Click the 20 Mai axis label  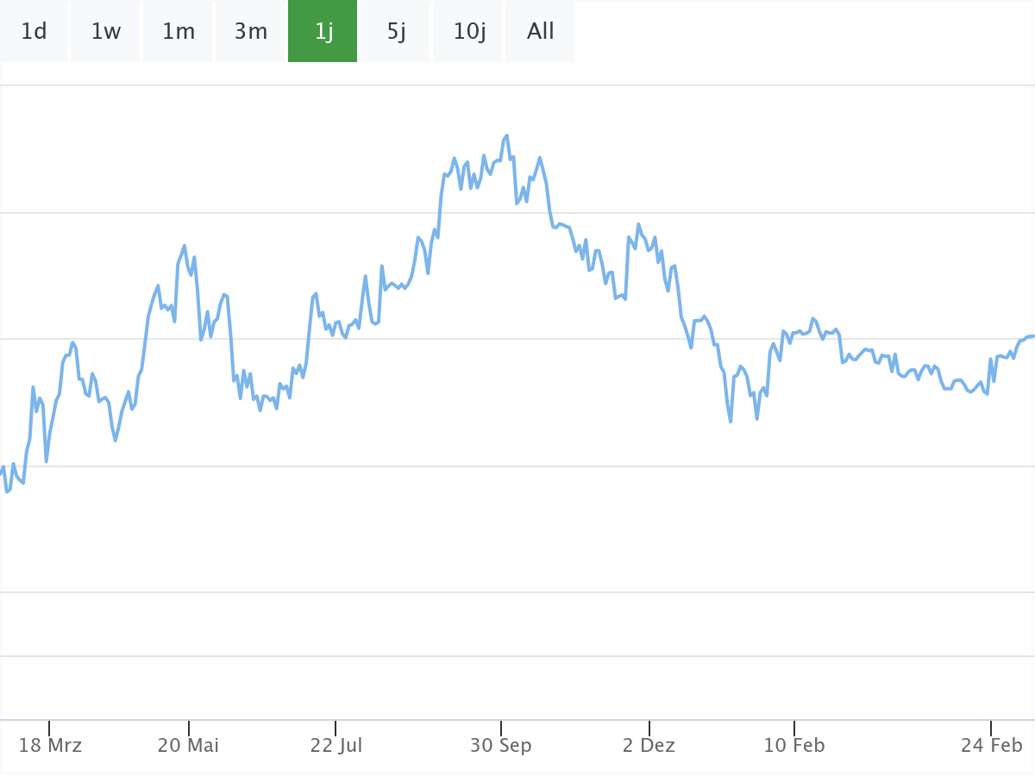188,745
